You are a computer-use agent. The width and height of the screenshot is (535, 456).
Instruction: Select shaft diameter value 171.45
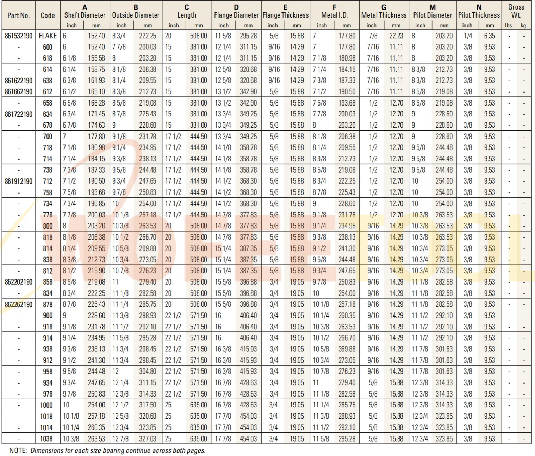(x=97, y=114)
